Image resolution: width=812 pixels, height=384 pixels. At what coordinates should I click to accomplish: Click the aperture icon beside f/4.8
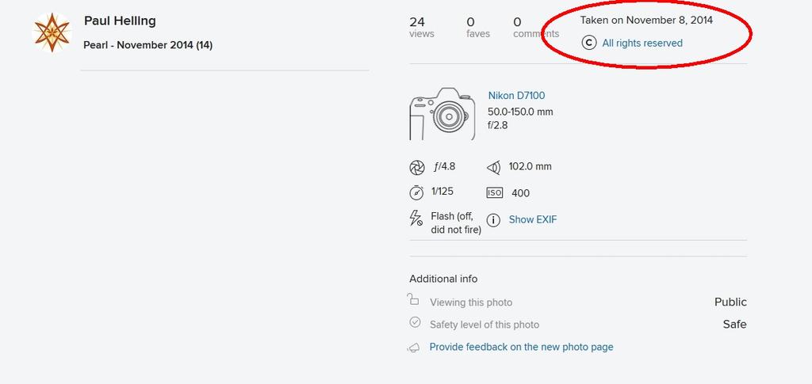pyautogui.click(x=417, y=167)
